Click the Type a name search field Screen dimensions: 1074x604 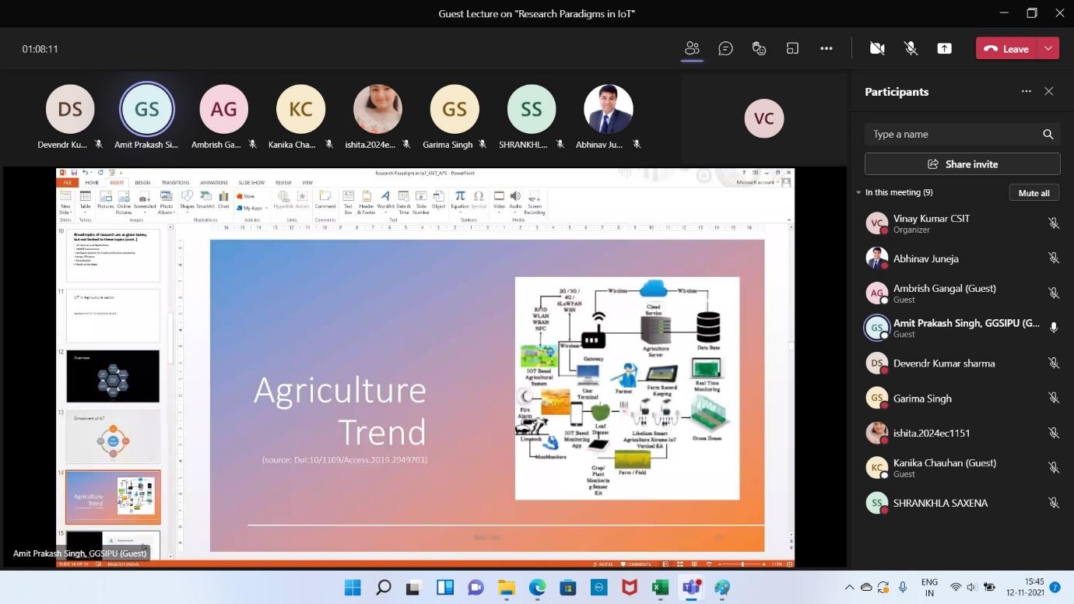(x=953, y=134)
